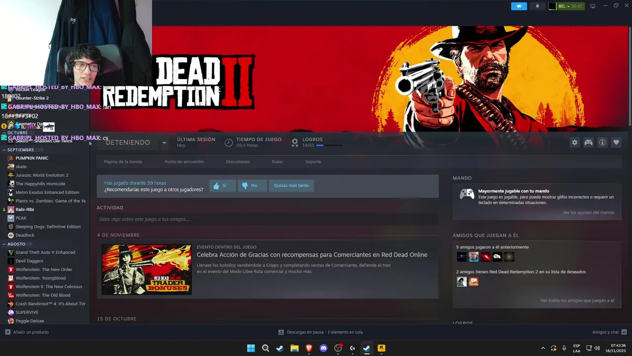Select Grand Theft Auto V Enhanced
This screenshot has width=632, height=356.
tap(45, 252)
